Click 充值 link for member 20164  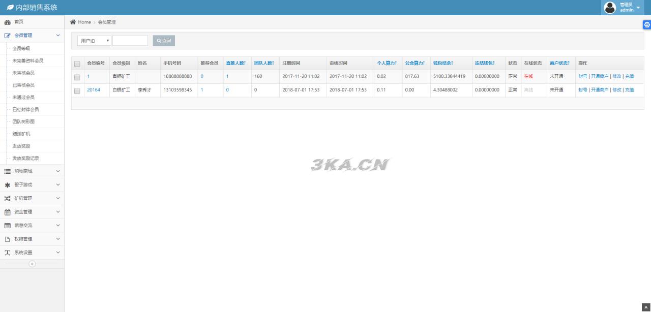pyautogui.click(x=629, y=90)
